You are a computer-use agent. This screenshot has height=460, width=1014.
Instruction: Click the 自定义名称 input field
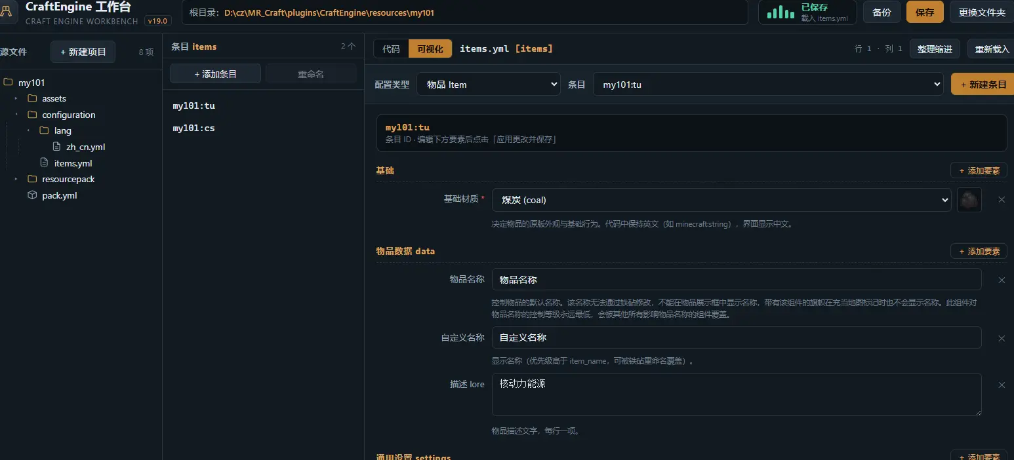pyautogui.click(x=737, y=337)
